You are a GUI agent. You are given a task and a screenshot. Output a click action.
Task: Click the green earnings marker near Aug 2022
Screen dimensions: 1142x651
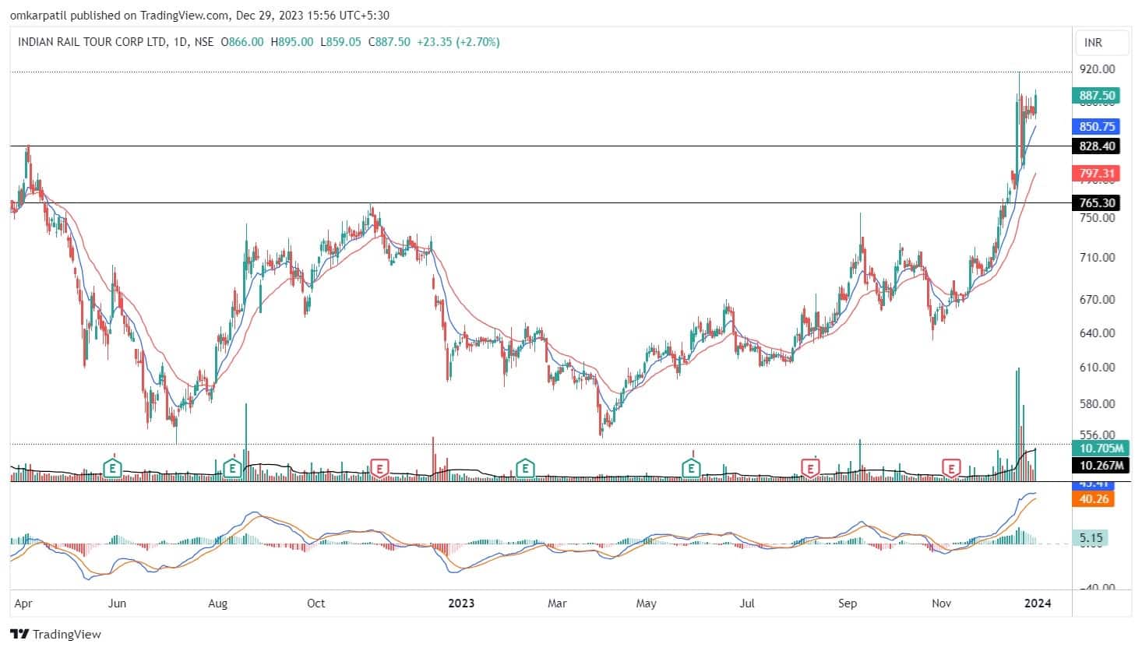click(x=231, y=469)
